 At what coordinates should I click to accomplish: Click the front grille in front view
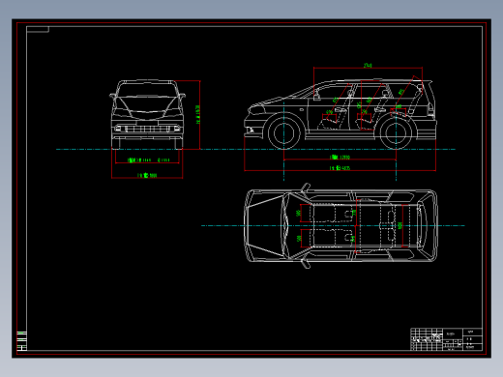click(x=147, y=129)
